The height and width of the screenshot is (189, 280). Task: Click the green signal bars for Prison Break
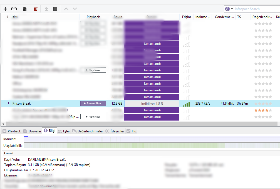186,104
